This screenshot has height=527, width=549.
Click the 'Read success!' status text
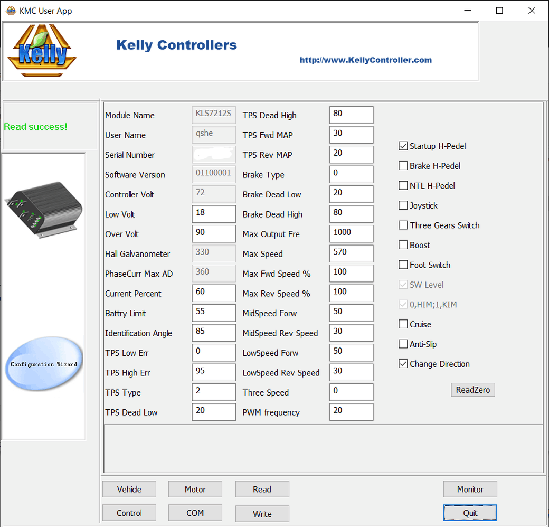click(35, 126)
